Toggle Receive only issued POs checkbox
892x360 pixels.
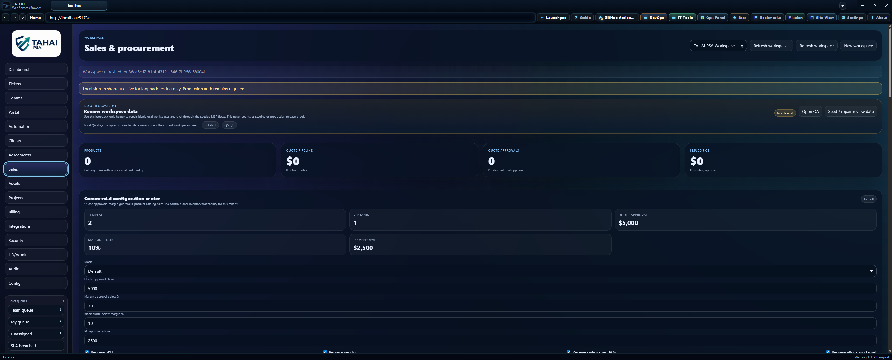569,352
